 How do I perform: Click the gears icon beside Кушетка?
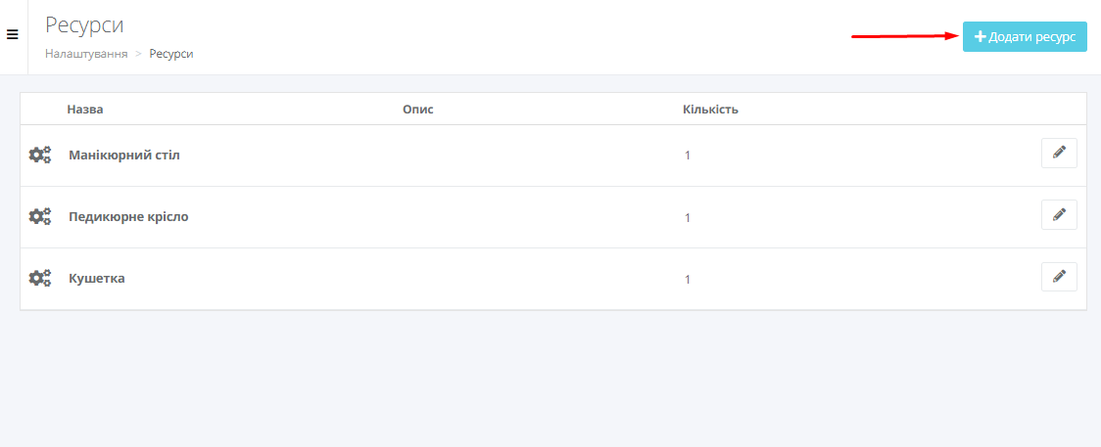click(40, 278)
